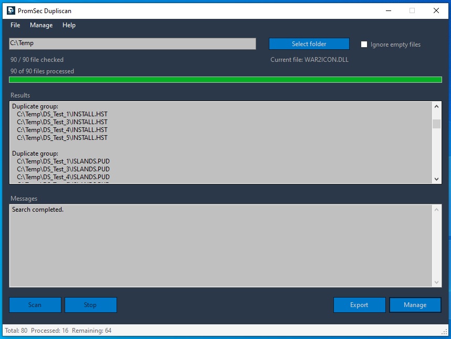Click the green scan progress bar
This screenshot has height=339, width=451.
point(225,80)
